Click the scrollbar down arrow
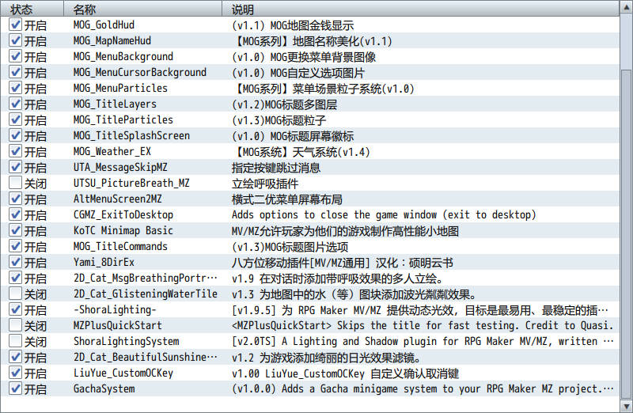The height and width of the screenshot is (413, 633). (x=626, y=406)
